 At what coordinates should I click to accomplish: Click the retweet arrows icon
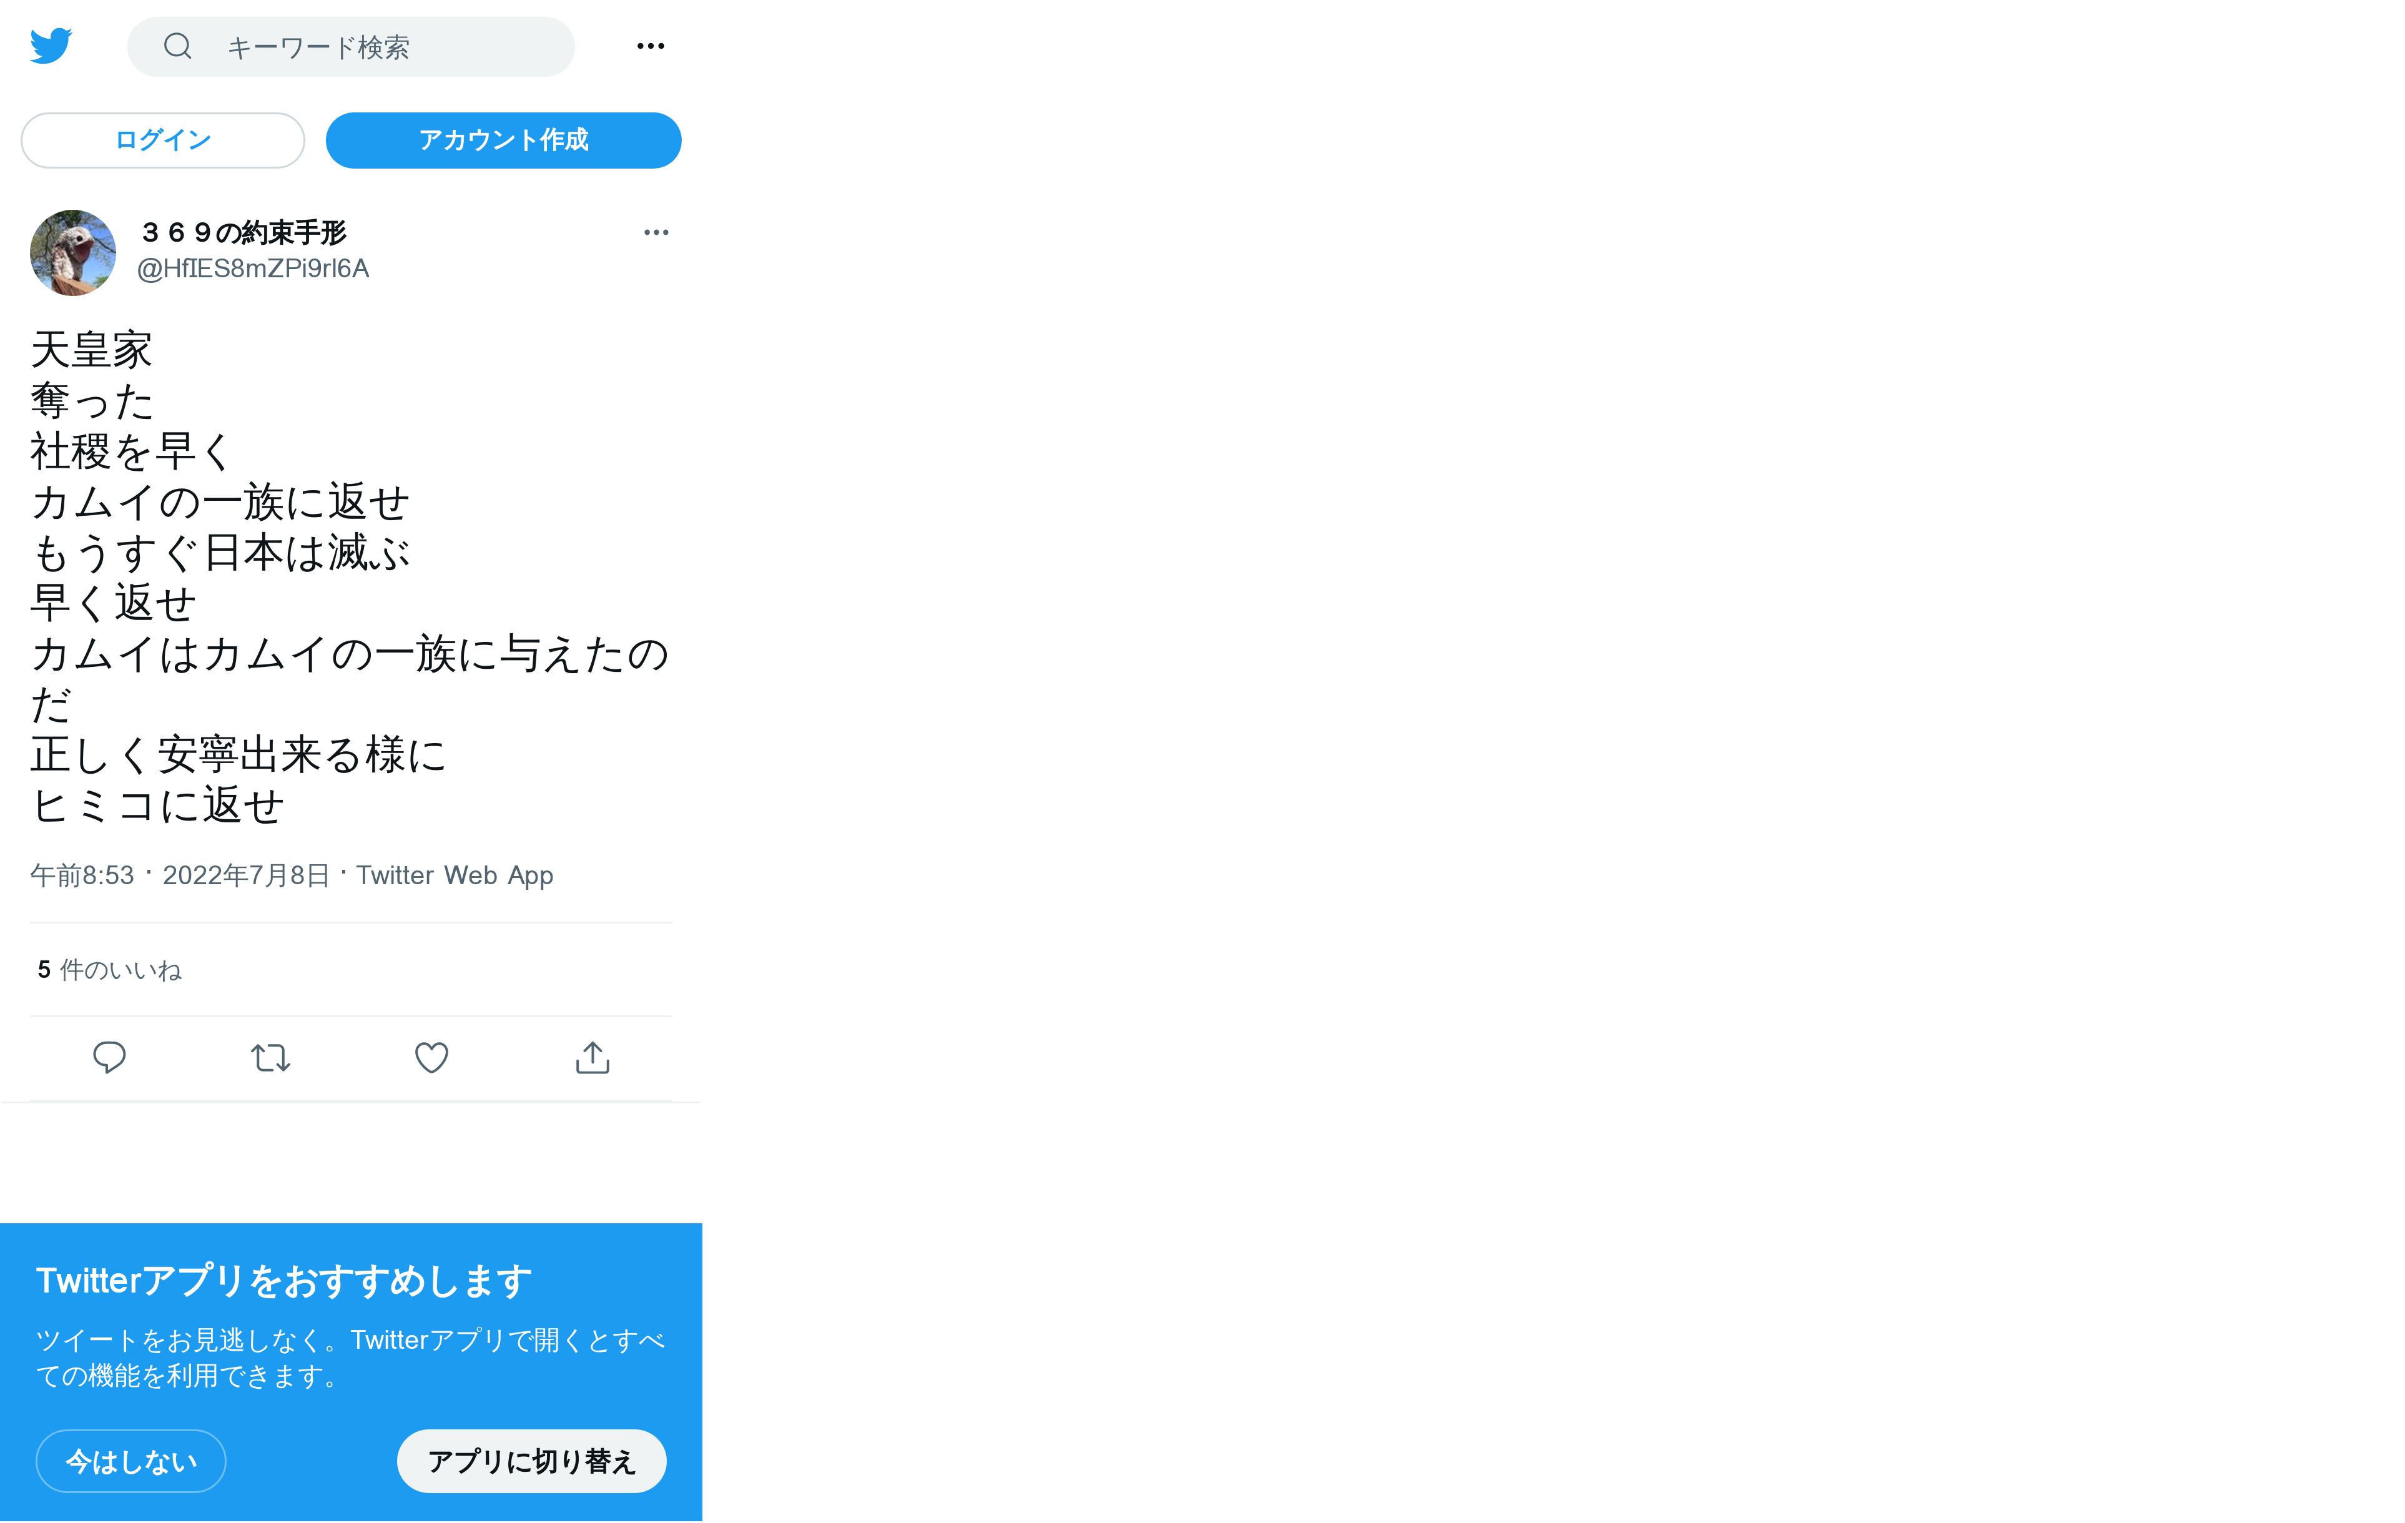[271, 1058]
